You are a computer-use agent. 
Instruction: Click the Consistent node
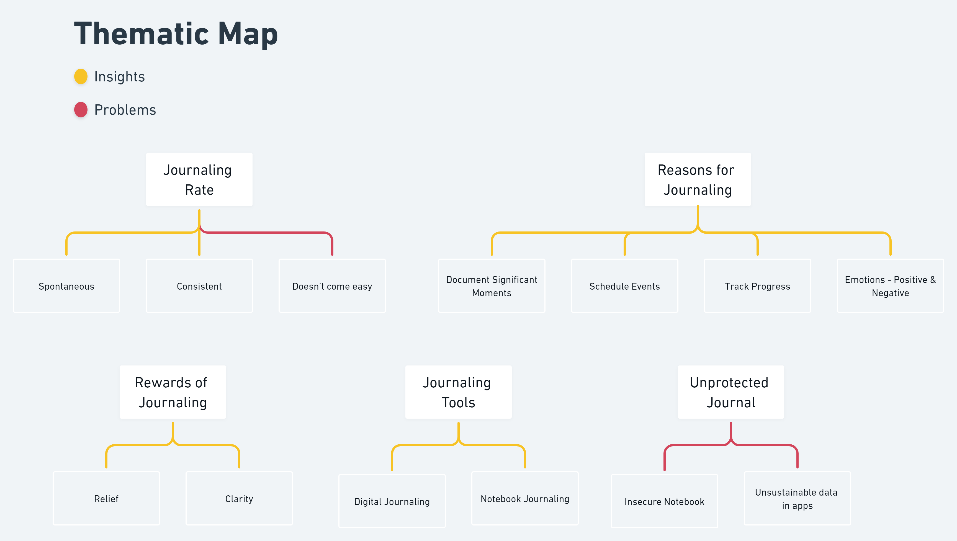pyautogui.click(x=199, y=286)
